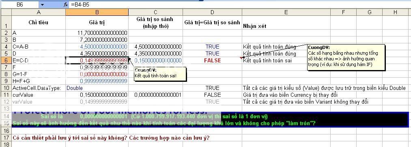This screenshot has width=411, height=147.
Task: Click TRUE in row 5
Action: 212,53
